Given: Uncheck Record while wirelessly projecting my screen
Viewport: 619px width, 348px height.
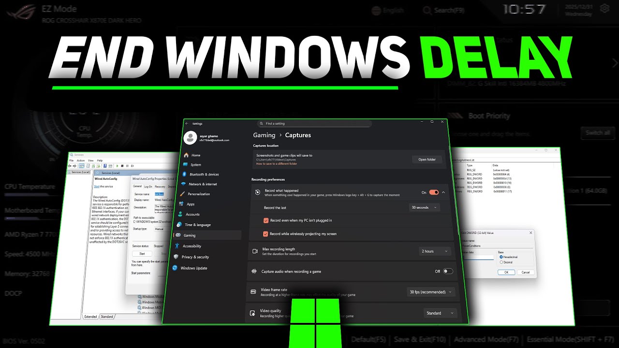Looking at the screenshot, I should [265, 234].
